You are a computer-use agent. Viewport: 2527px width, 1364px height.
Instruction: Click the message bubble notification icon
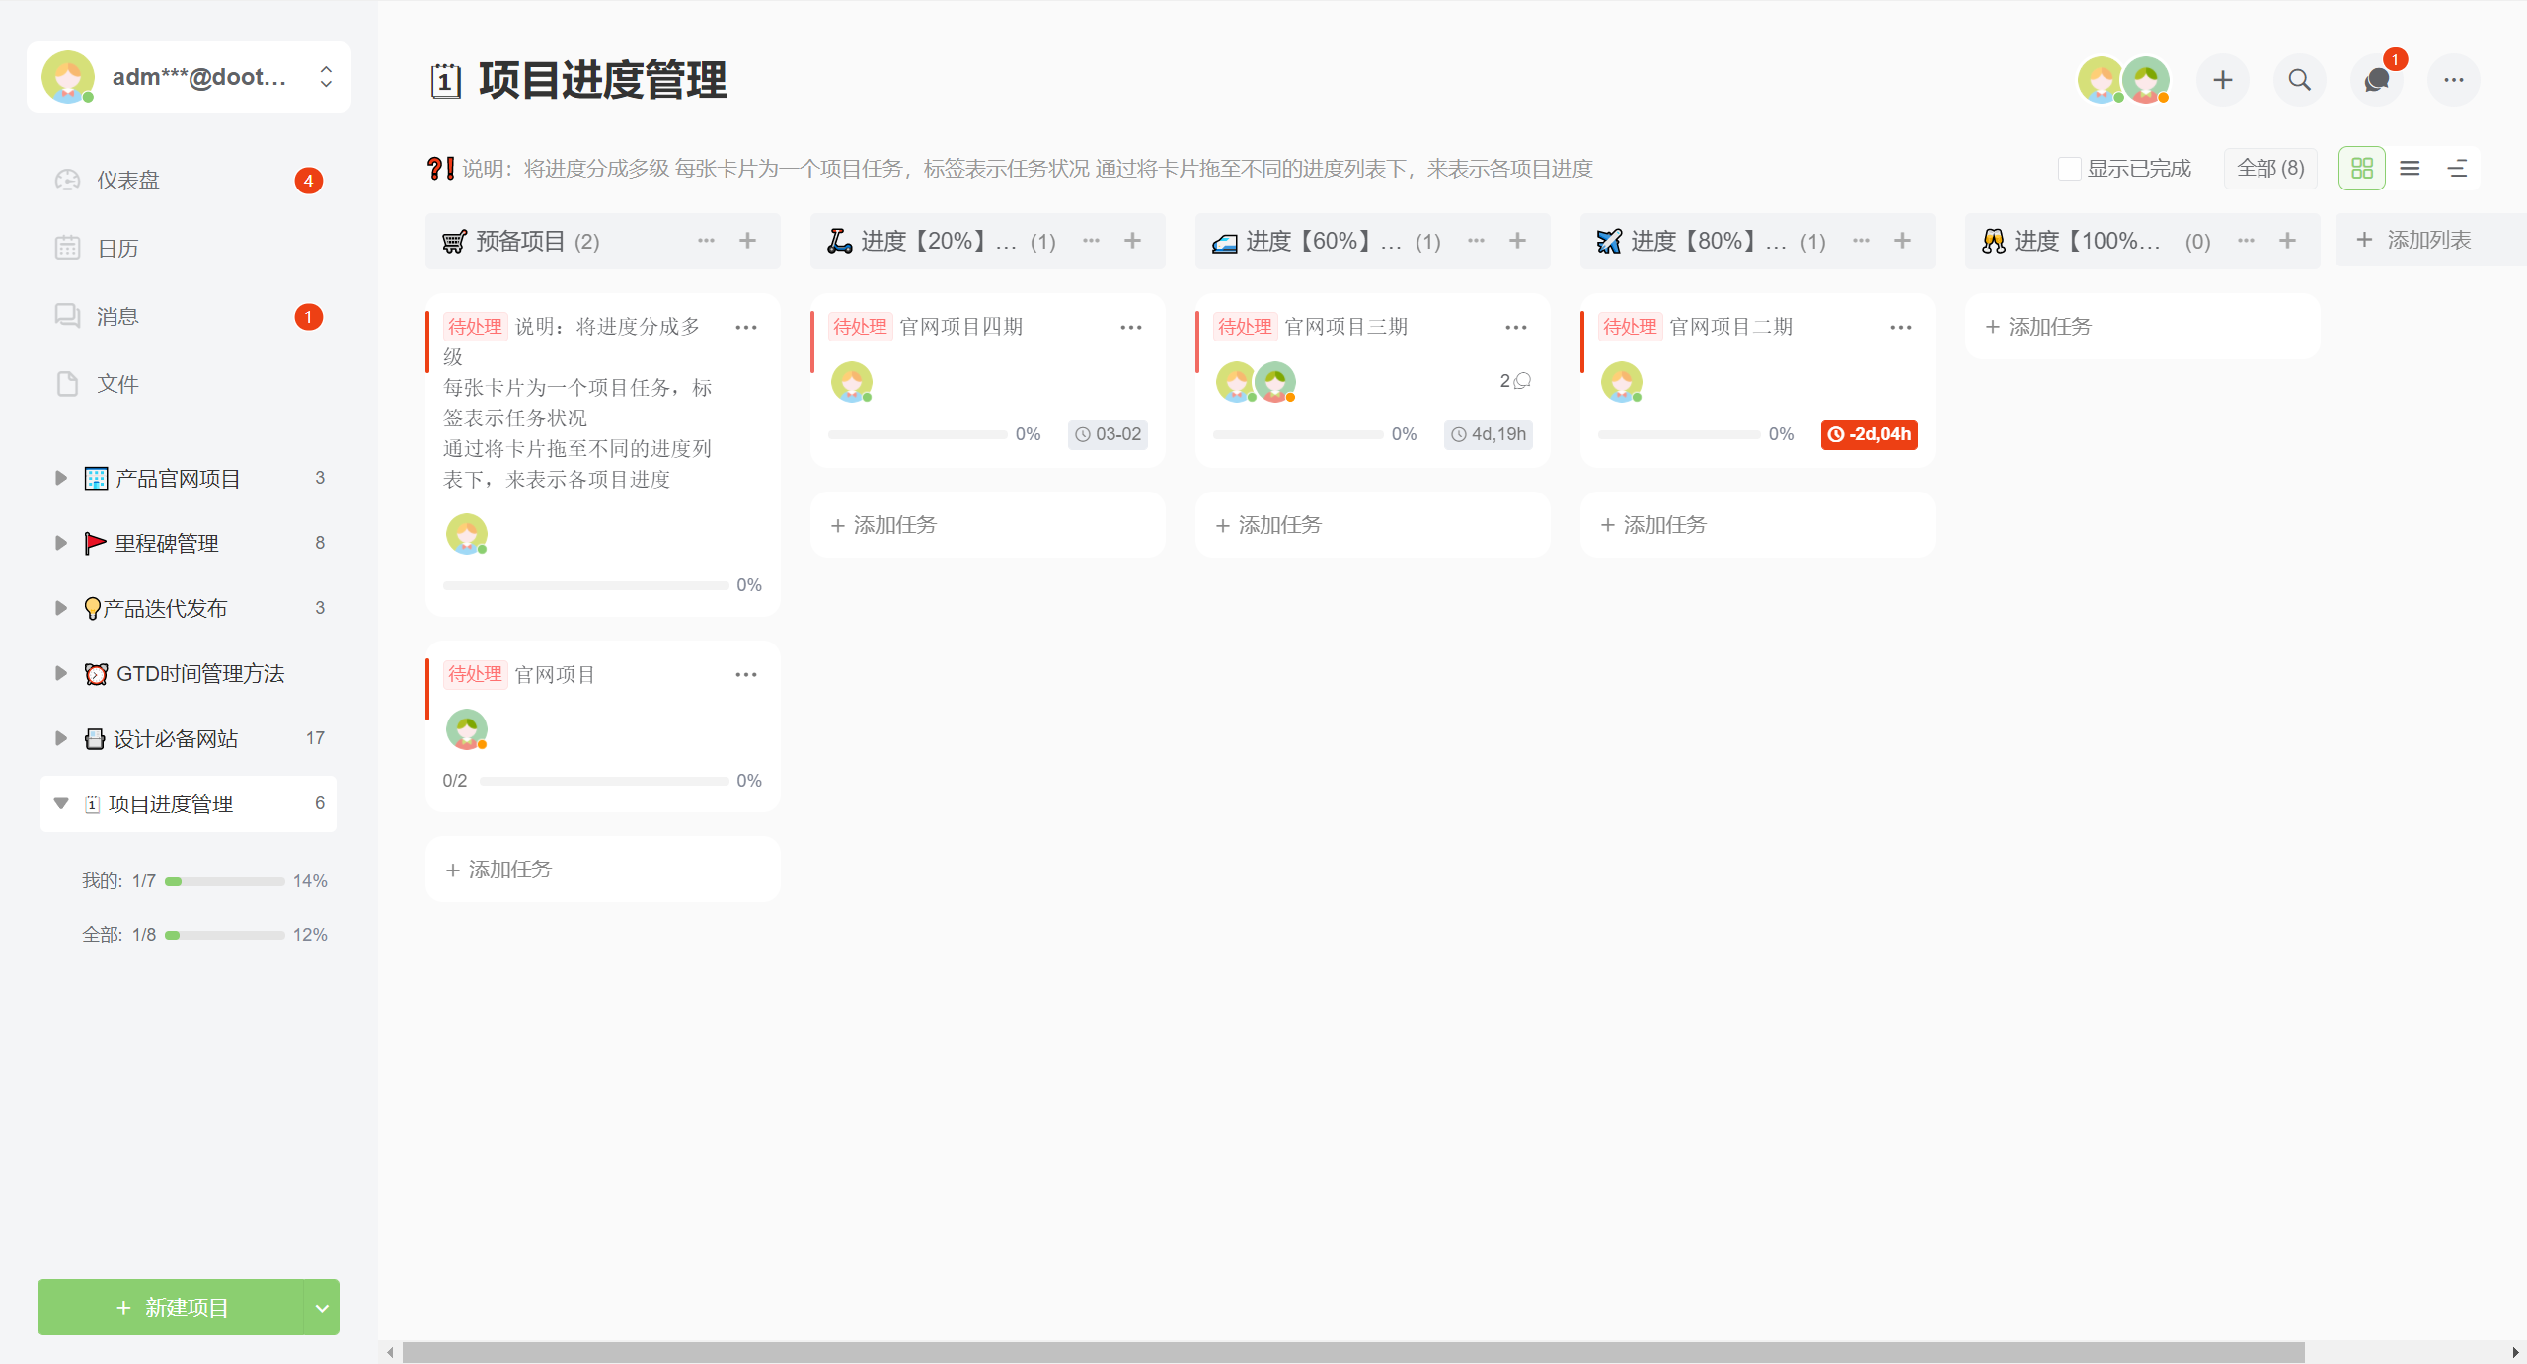point(2376,80)
